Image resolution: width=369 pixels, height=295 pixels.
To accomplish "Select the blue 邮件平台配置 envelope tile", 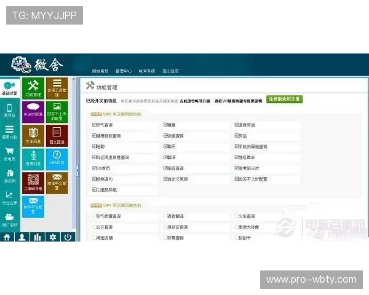I will coord(33,207).
